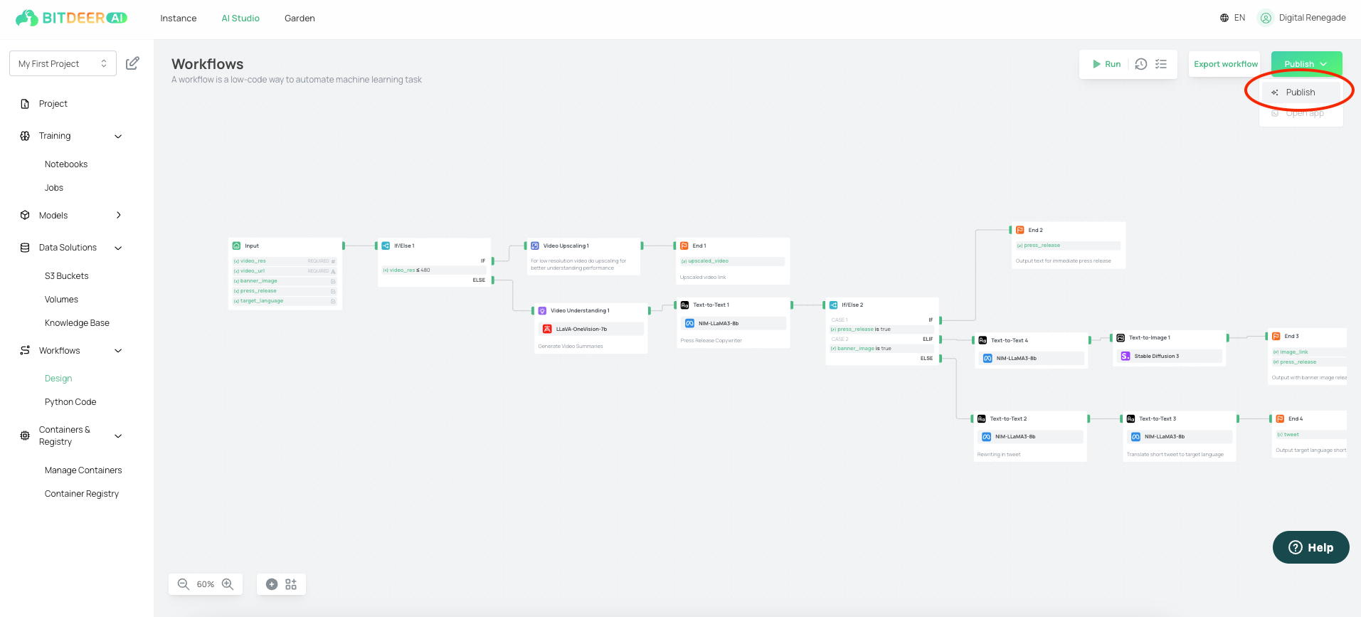Click the Digital Renegade account name
The image size is (1361, 617).
tap(1312, 18)
